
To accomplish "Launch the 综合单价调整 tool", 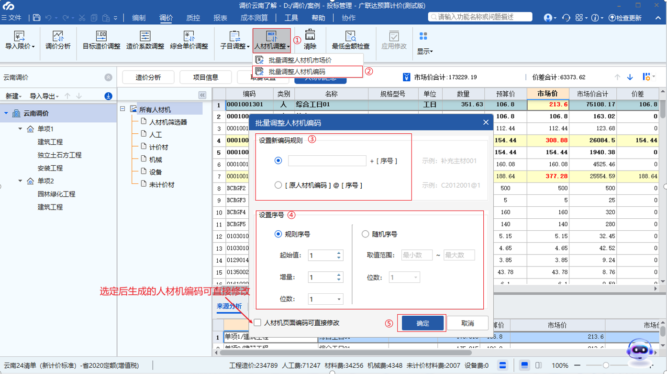I will pos(189,40).
